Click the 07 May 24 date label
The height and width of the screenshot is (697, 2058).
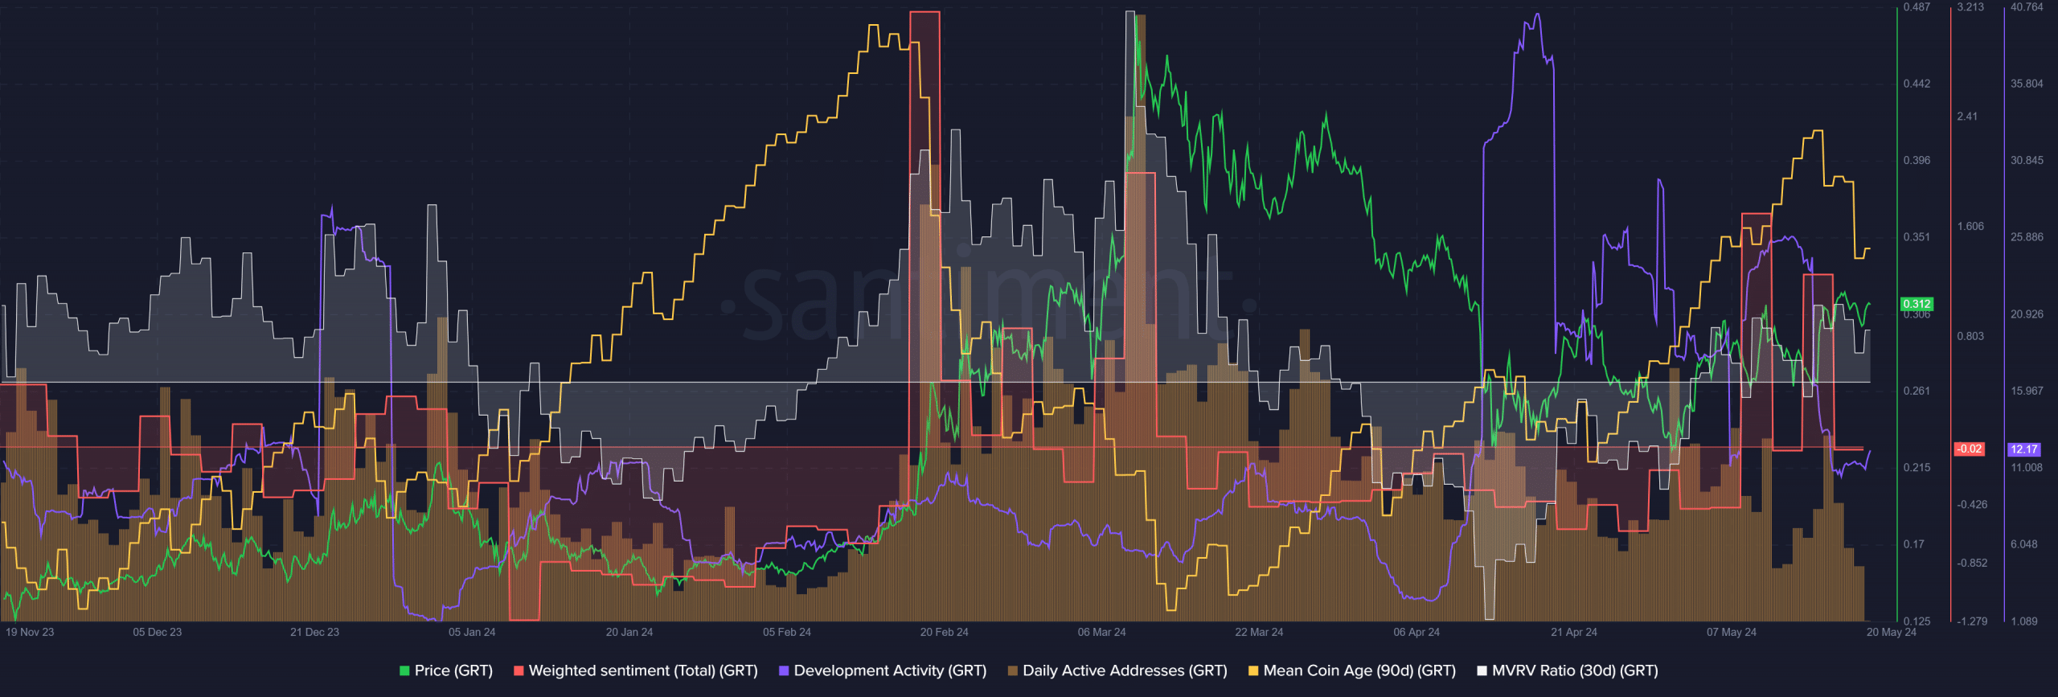pos(1732,632)
